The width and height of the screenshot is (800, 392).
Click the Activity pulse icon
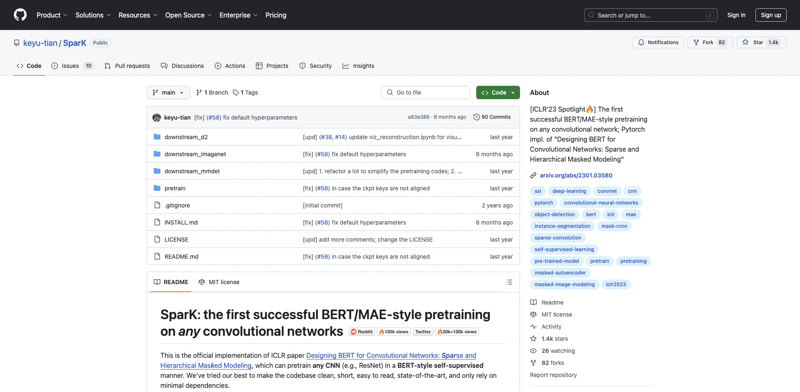click(x=533, y=327)
